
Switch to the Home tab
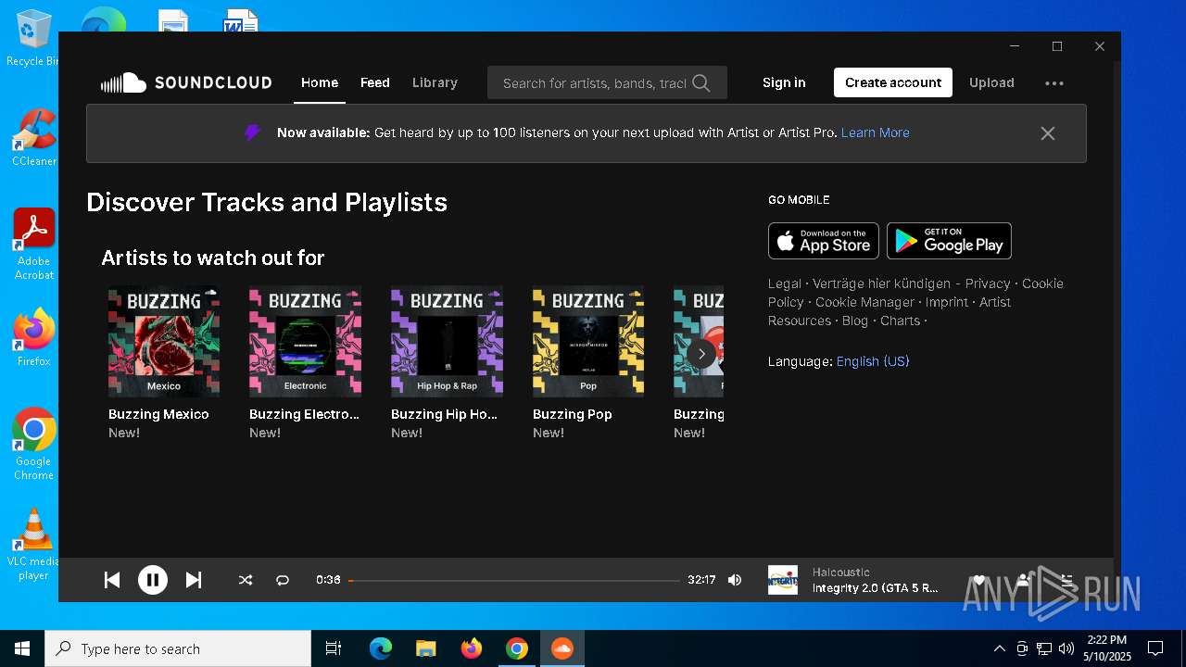[320, 82]
